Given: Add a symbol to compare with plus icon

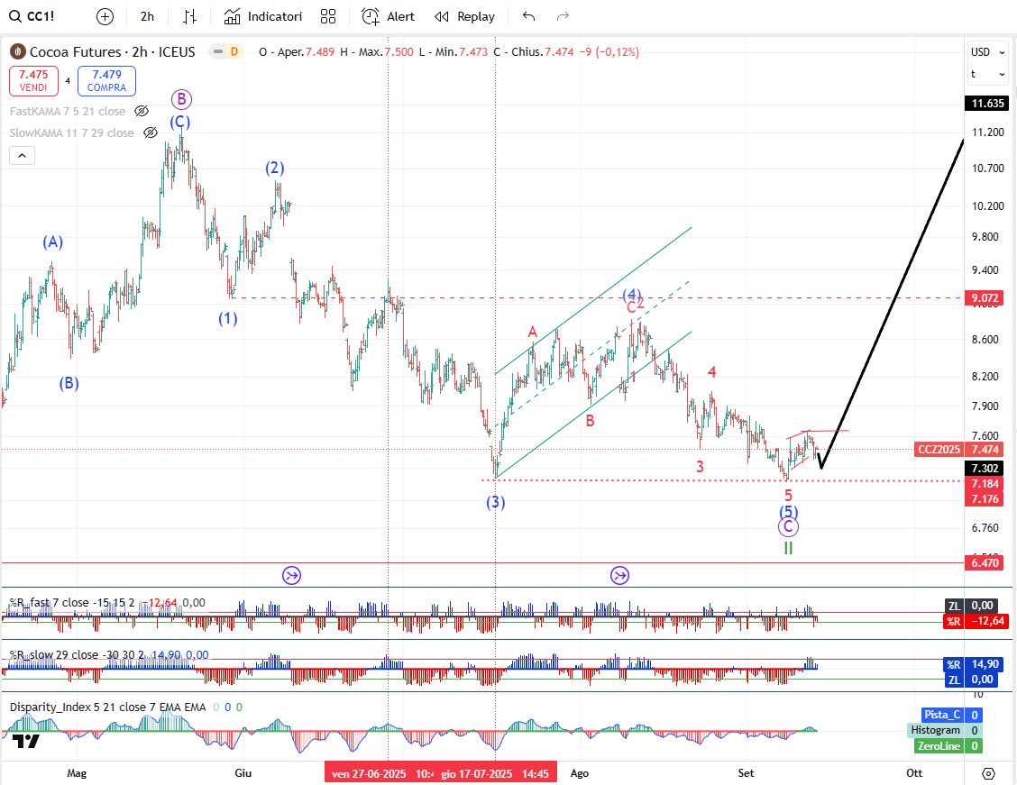Looking at the screenshot, I should (105, 17).
